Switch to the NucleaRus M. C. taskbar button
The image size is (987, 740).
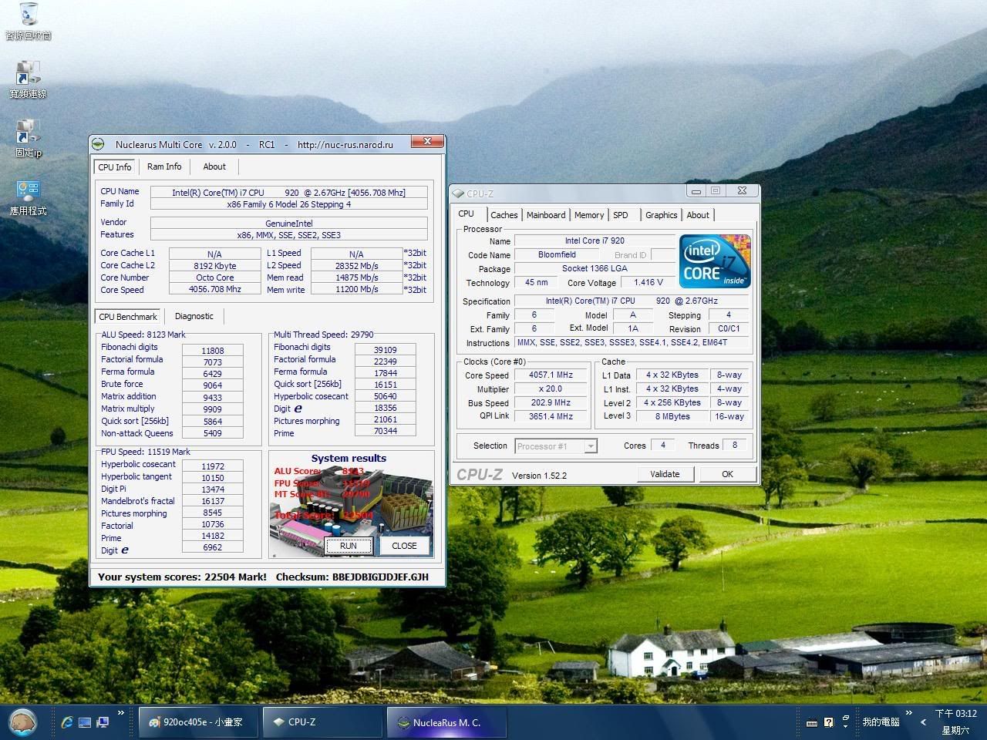446,722
